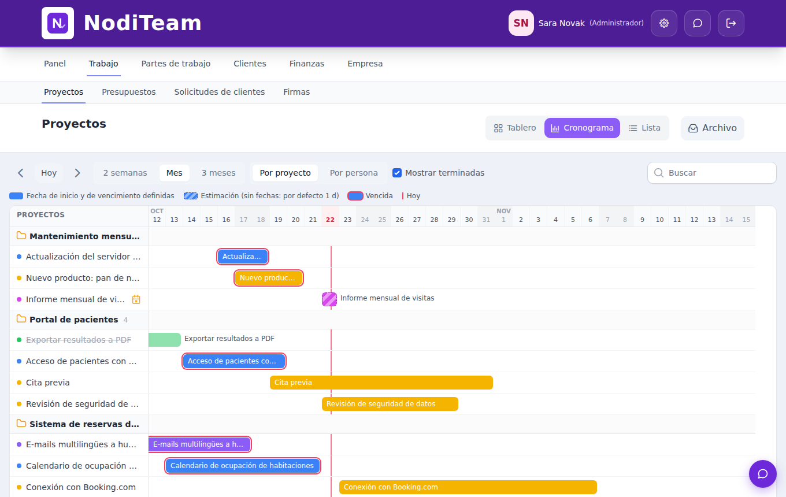Open the Archivo button
786x497 pixels.
pyautogui.click(x=713, y=128)
